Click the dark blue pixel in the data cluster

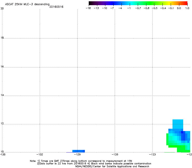pyautogui.click(x=182, y=132)
